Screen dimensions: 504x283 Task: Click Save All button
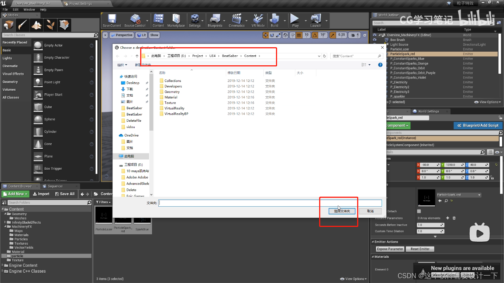[65, 194]
